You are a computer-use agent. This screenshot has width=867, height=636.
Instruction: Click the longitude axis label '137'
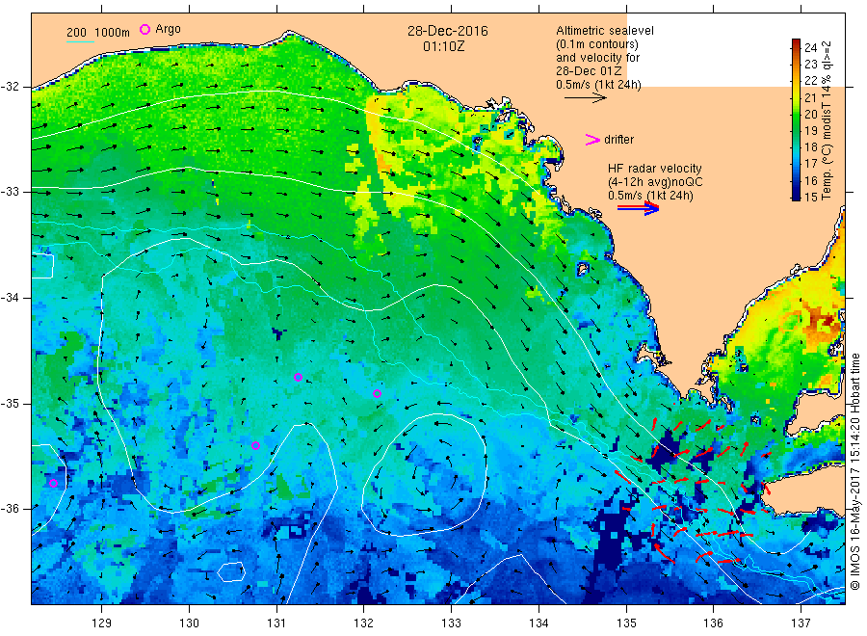(801, 623)
